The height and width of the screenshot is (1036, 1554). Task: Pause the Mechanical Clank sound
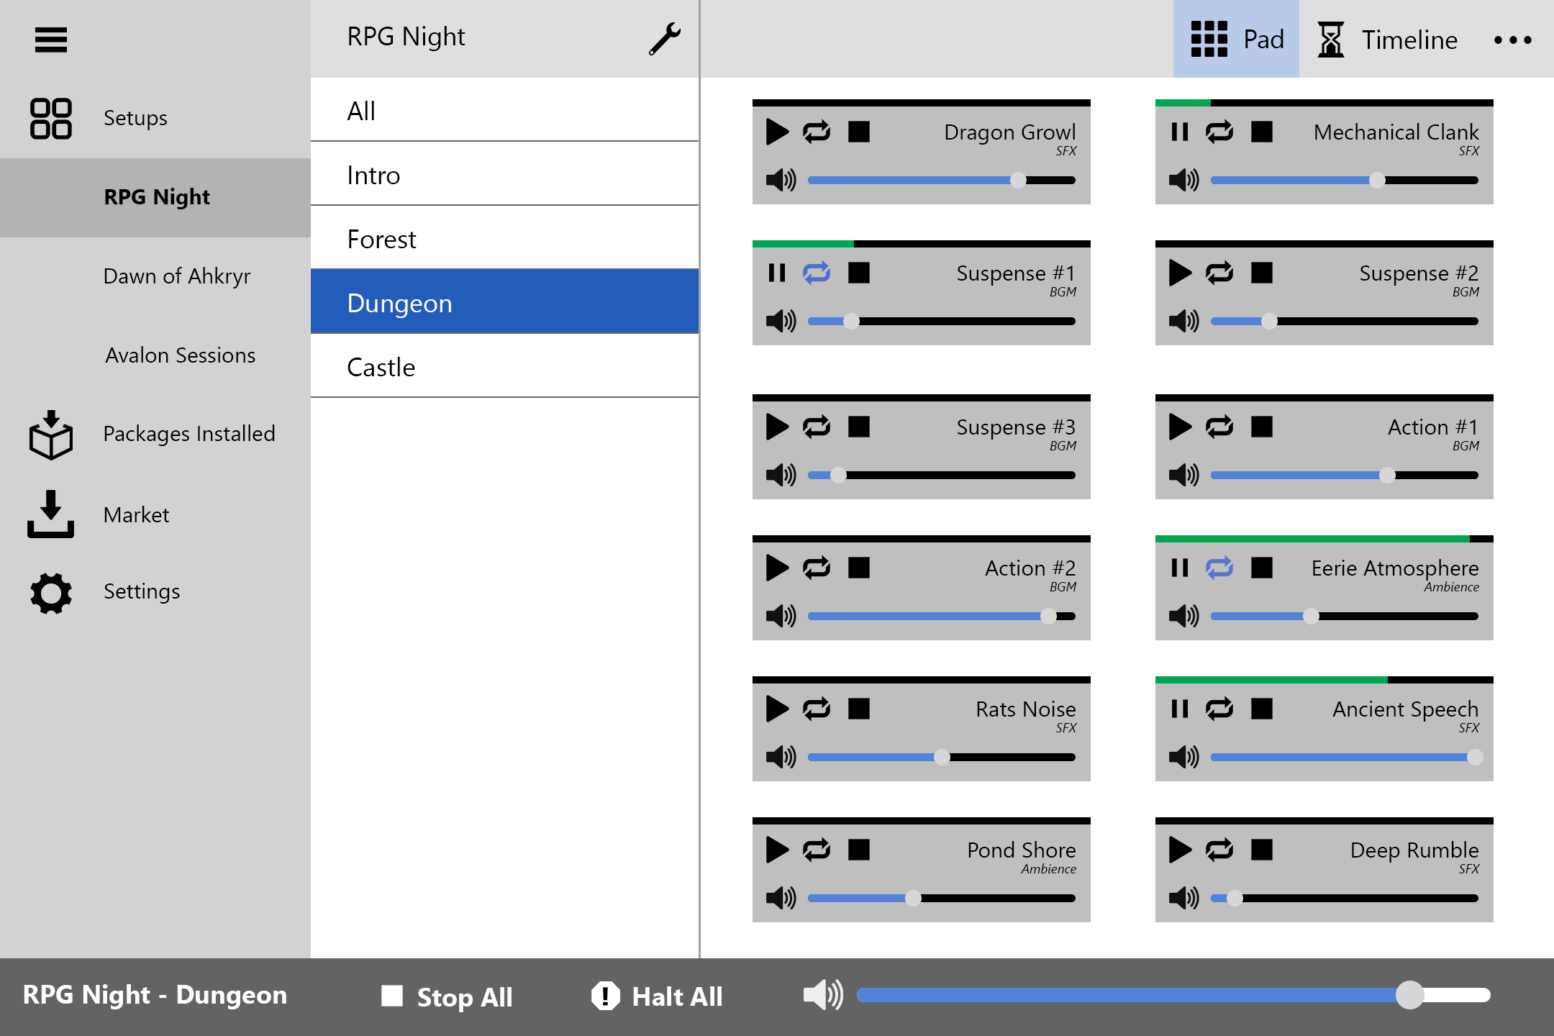1180,132
